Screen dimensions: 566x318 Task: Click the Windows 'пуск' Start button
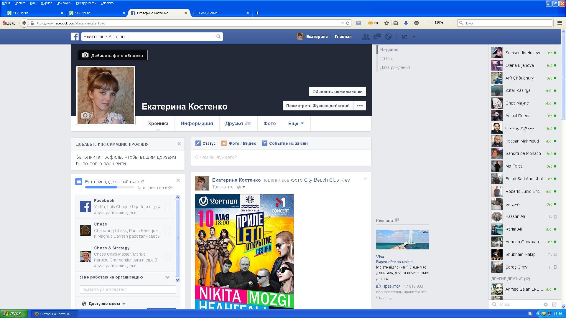tap(14, 314)
